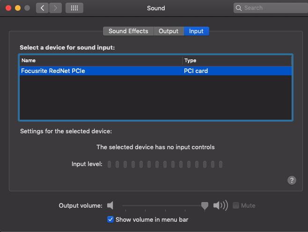Click the Type column header
308x232 pixels.
237,60
